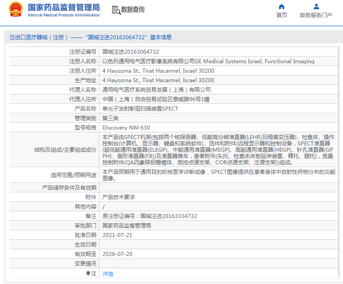
Task: Click the 注册证编号 row label
Action: [x=83, y=52]
